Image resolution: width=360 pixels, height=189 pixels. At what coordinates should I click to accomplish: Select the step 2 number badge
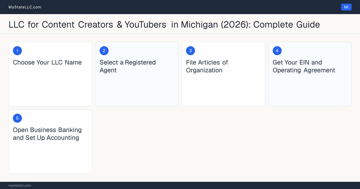point(104,51)
